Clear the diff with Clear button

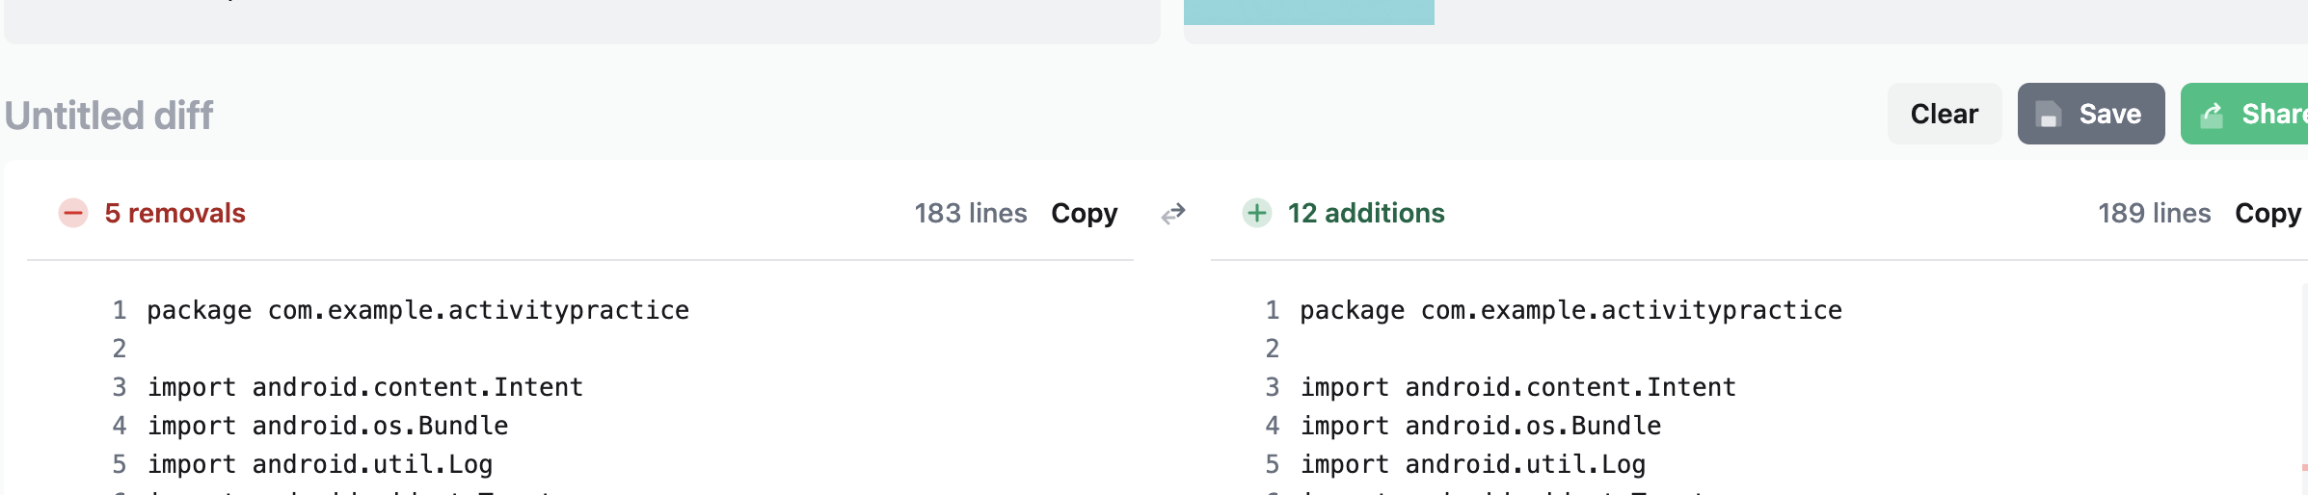click(x=1945, y=114)
